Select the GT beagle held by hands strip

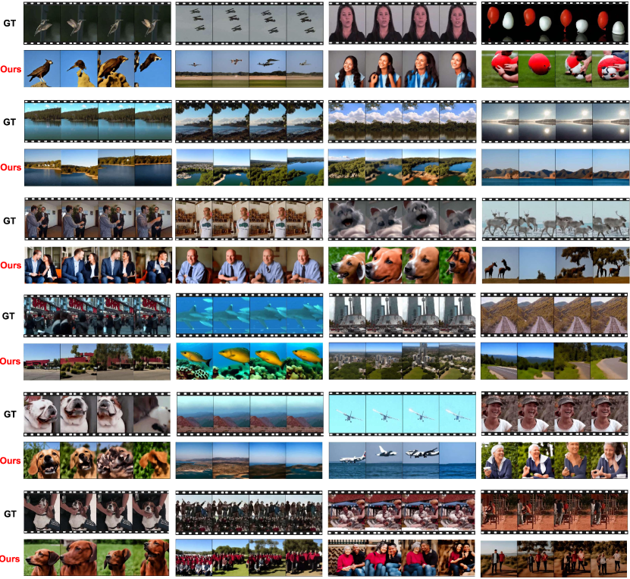[96, 512]
